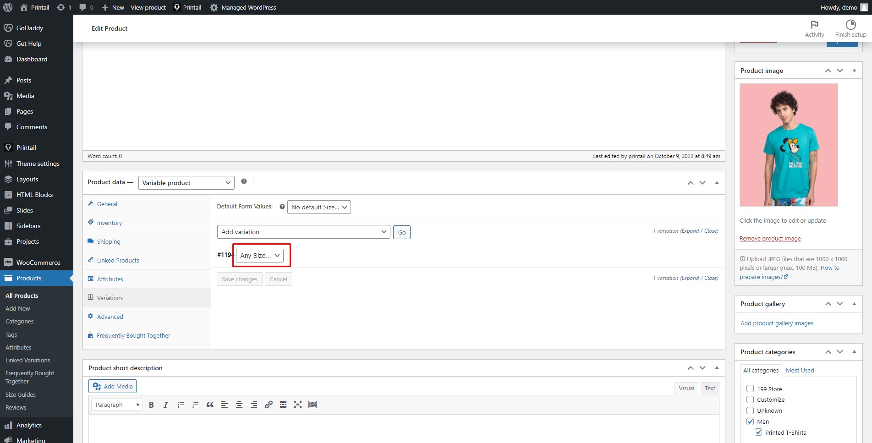Uncheck the Men category

pyautogui.click(x=750, y=421)
